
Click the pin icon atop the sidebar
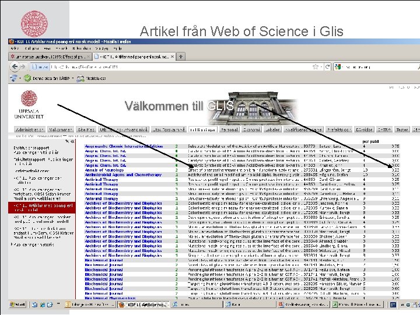(67, 141)
